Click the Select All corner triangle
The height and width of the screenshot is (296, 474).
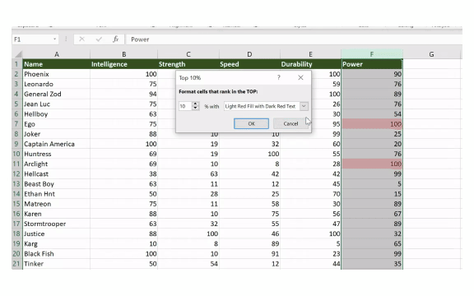pos(17,54)
